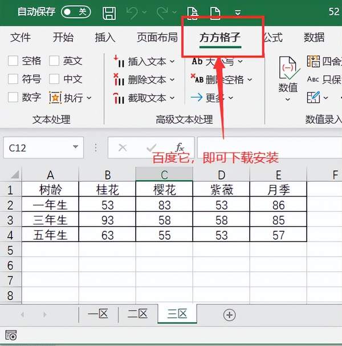Viewport: 342px width, 346px height.
Task: Open Customize Quick Access Toolbar dropdown
Action: tap(238, 12)
